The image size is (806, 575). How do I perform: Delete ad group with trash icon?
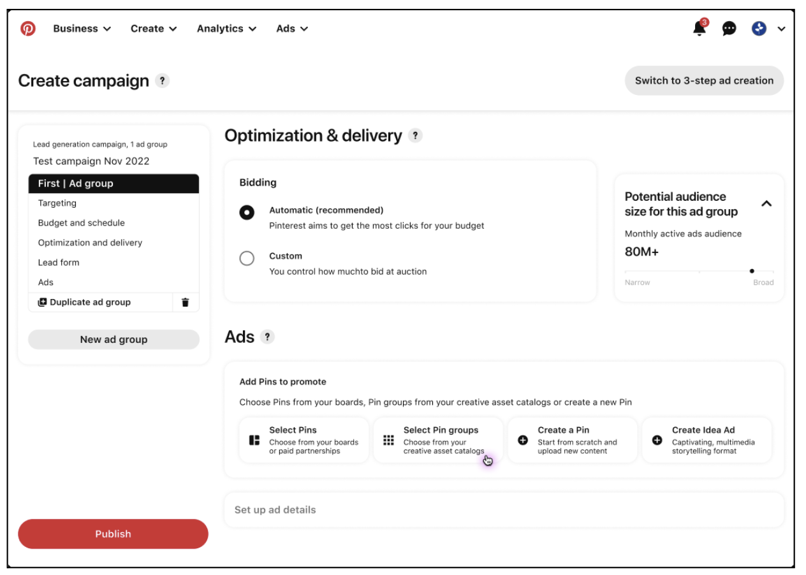point(186,303)
